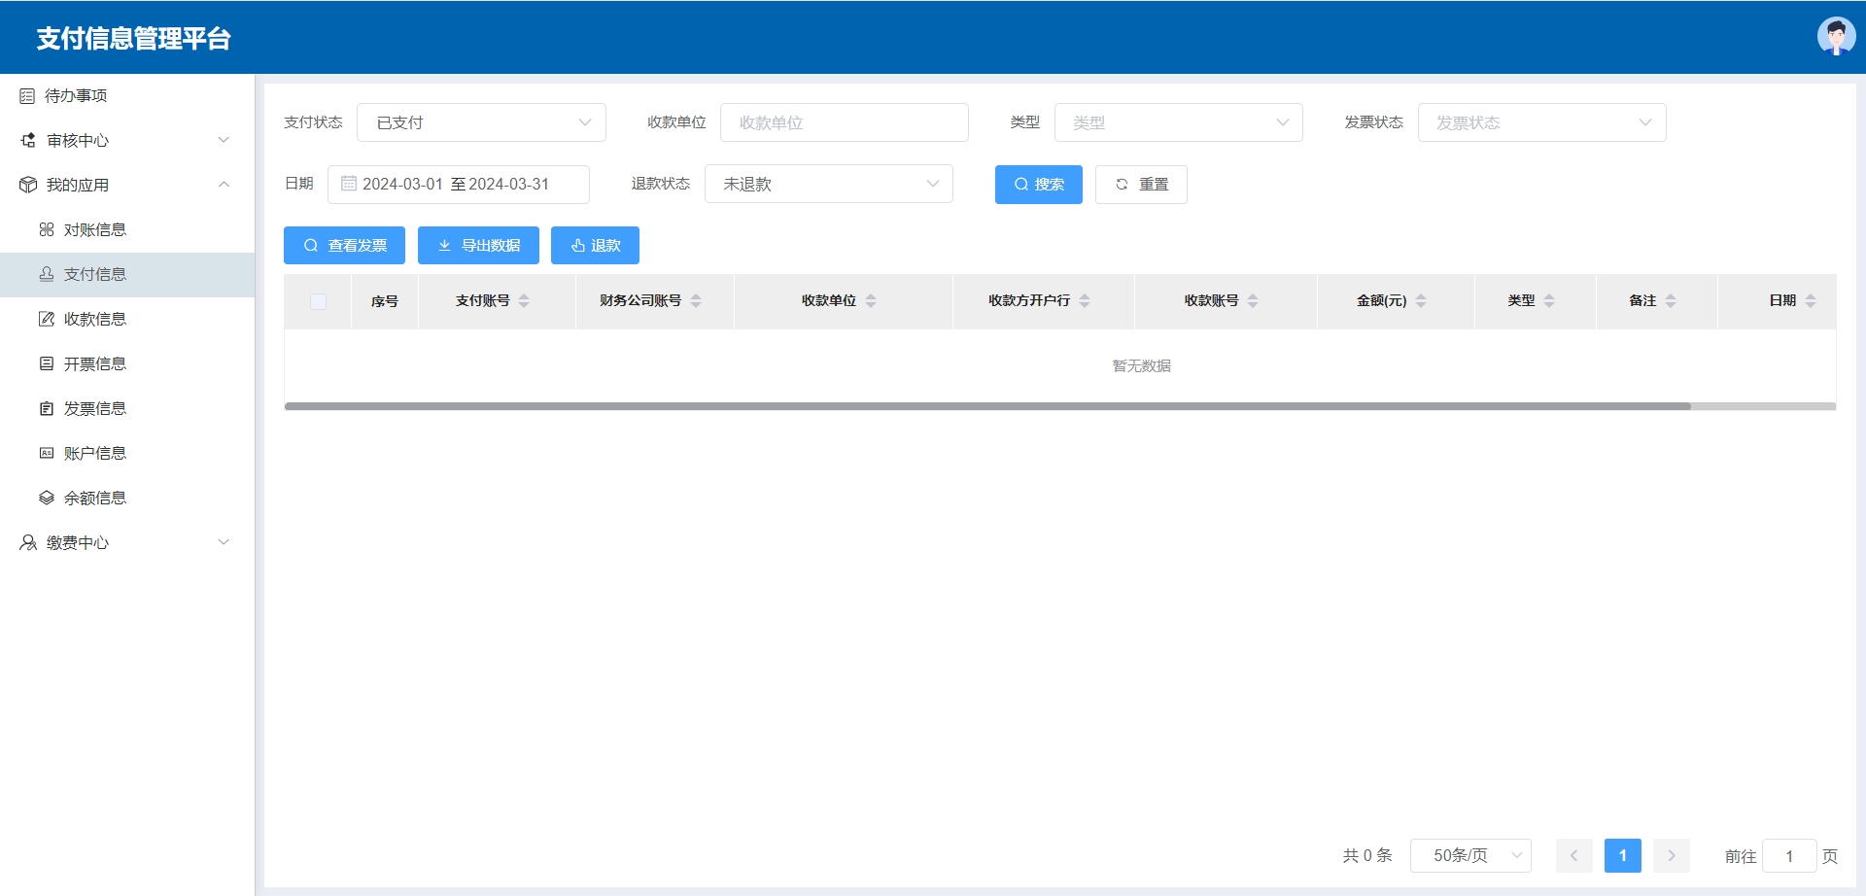Click sort arrows on 备注 column
1866x896 pixels.
tap(1671, 301)
